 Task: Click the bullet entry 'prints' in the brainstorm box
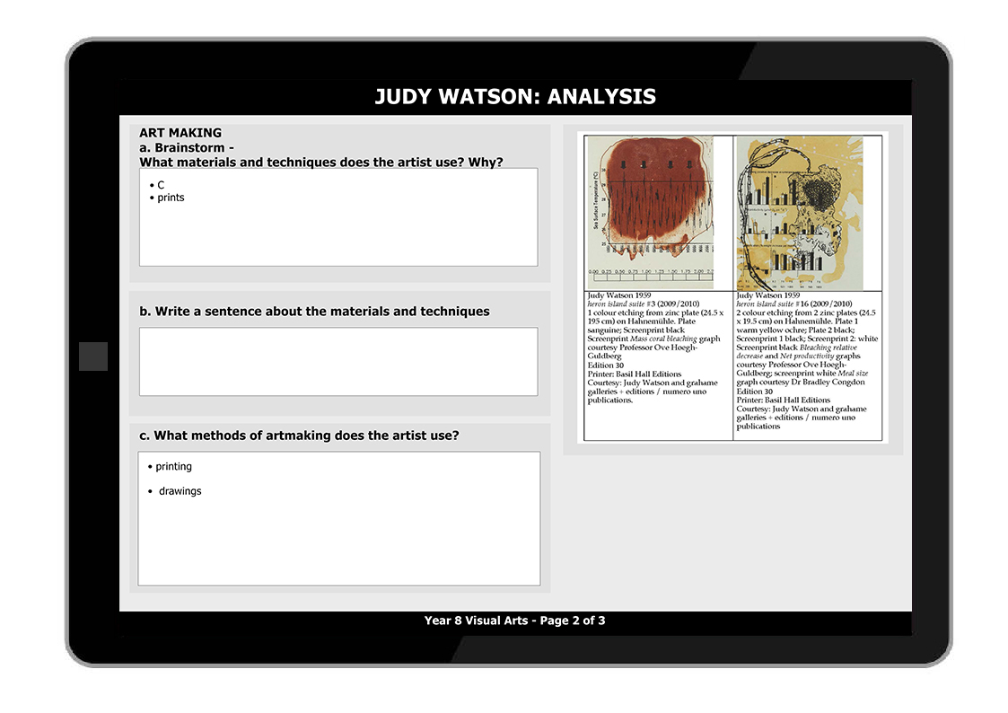pyautogui.click(x=171, y=198)
